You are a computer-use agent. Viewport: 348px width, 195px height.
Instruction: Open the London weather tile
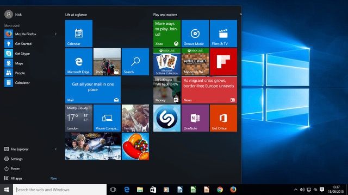point(79,118)
